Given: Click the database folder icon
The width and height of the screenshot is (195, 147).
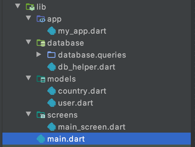Looking at the screenshot, I should click(41, 43).
